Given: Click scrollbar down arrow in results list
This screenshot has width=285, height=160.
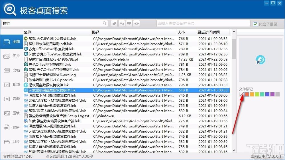Looking at the screenshot, I should click(x=234, y=150).
